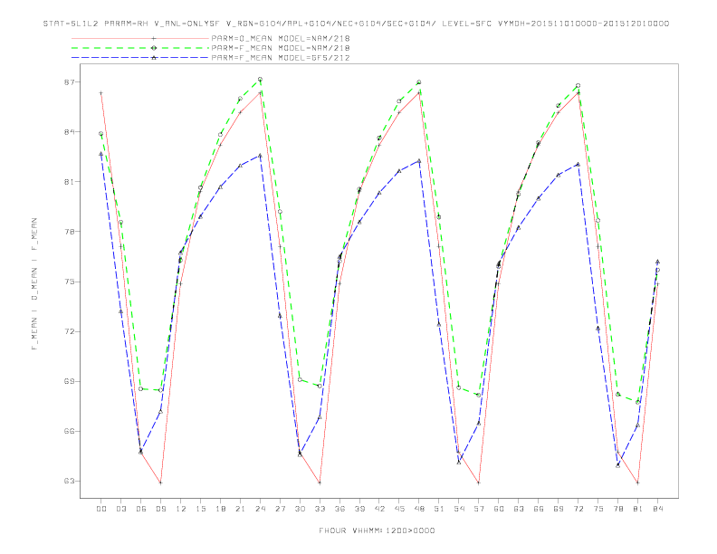Click y-axis tick label 75
Screen dimensions: 717x554
point(70,282)
